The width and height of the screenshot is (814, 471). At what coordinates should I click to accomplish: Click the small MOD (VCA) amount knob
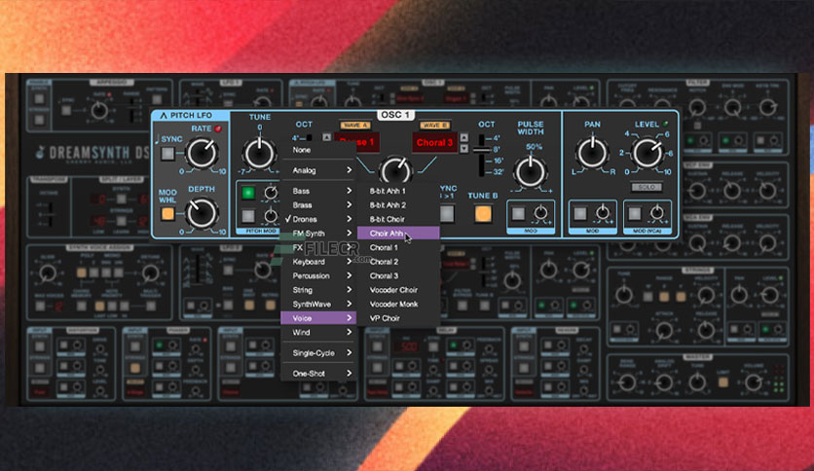click(657, 213)
